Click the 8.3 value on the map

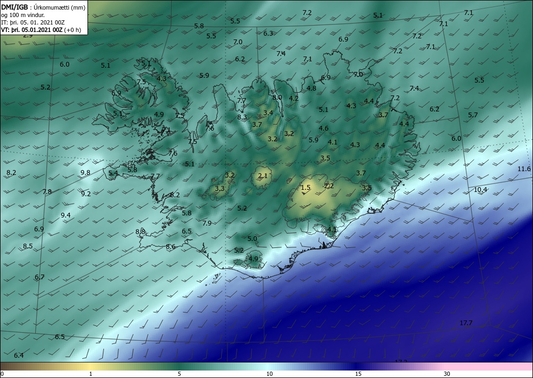[x=242, y=117]
